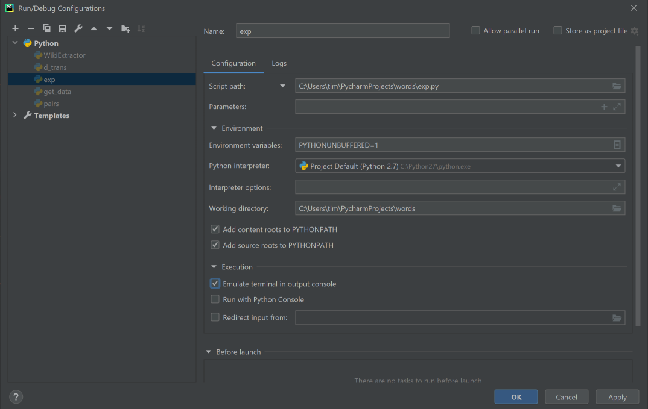Screen dimensions: 648x409
Task: Click the Save Configuration disk icon
Action: [x=62, y=28]
